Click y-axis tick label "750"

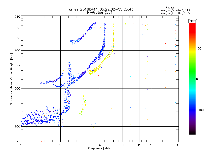tap(17, 17)
